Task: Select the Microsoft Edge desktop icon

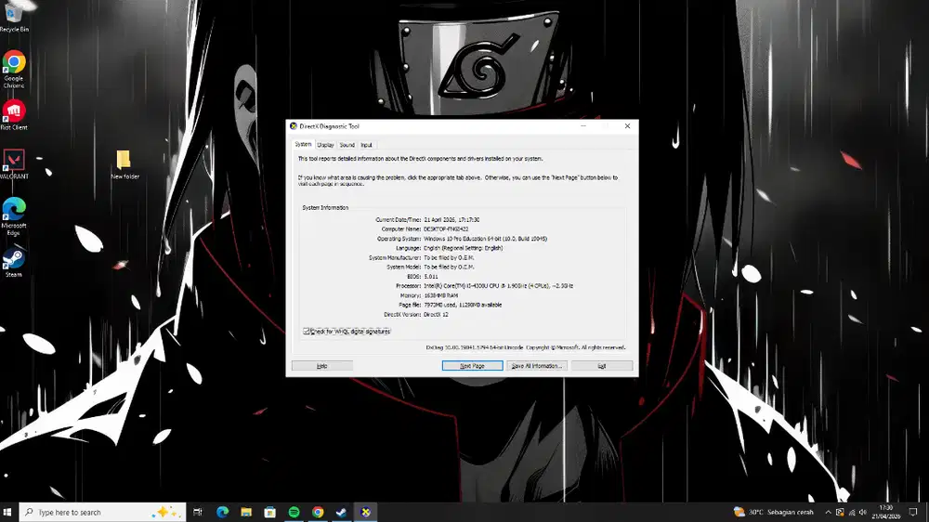Action: click(14, 216)
